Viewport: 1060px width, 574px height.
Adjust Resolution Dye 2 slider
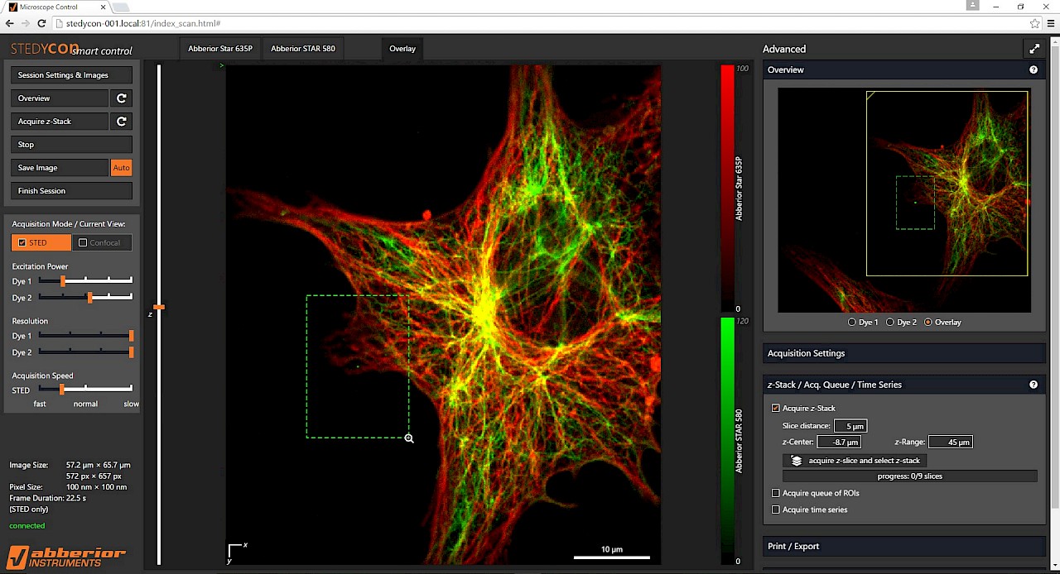click(x=131, y=352)
